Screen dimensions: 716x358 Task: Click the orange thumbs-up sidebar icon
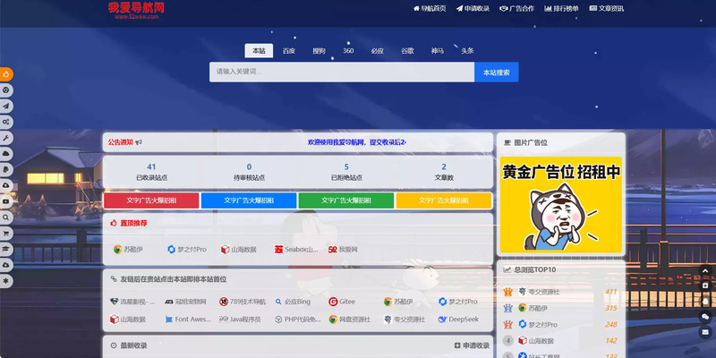coord(5,74)
